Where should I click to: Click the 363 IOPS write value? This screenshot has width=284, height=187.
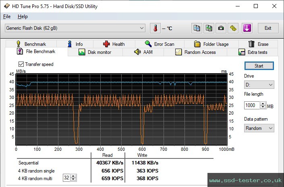(147, 171)
